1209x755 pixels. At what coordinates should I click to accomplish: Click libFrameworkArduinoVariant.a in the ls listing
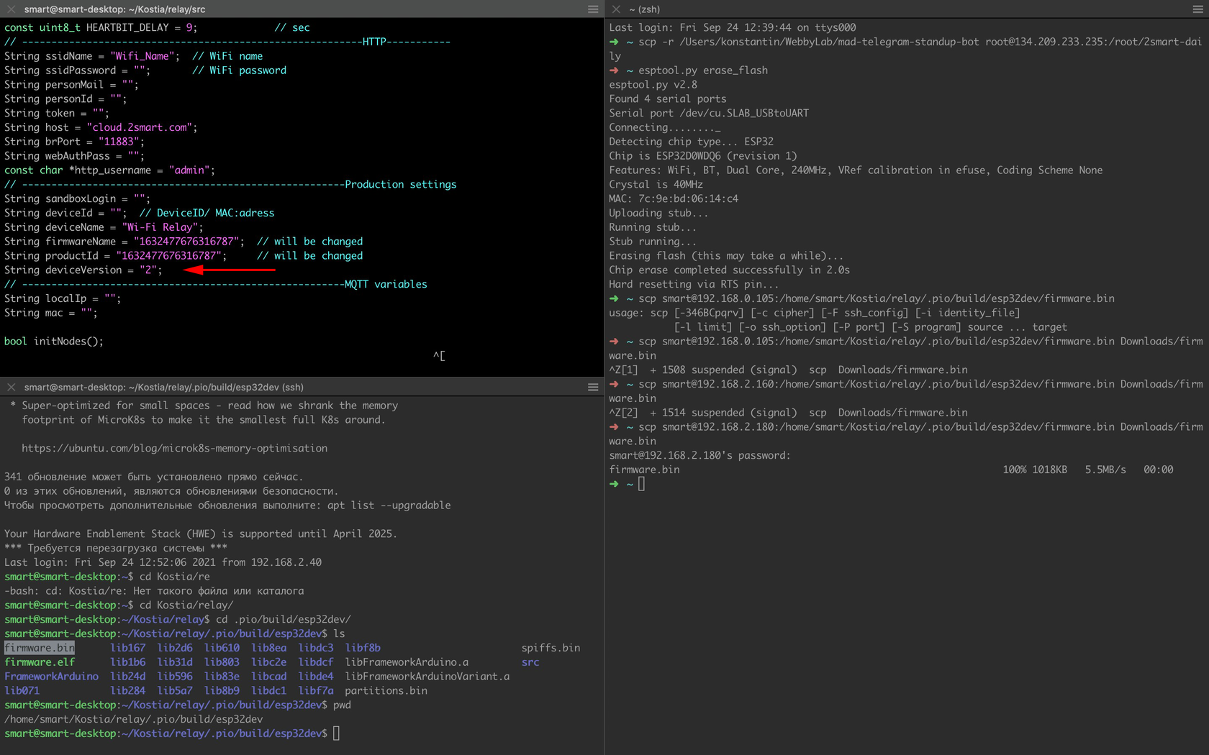(427, 677)
